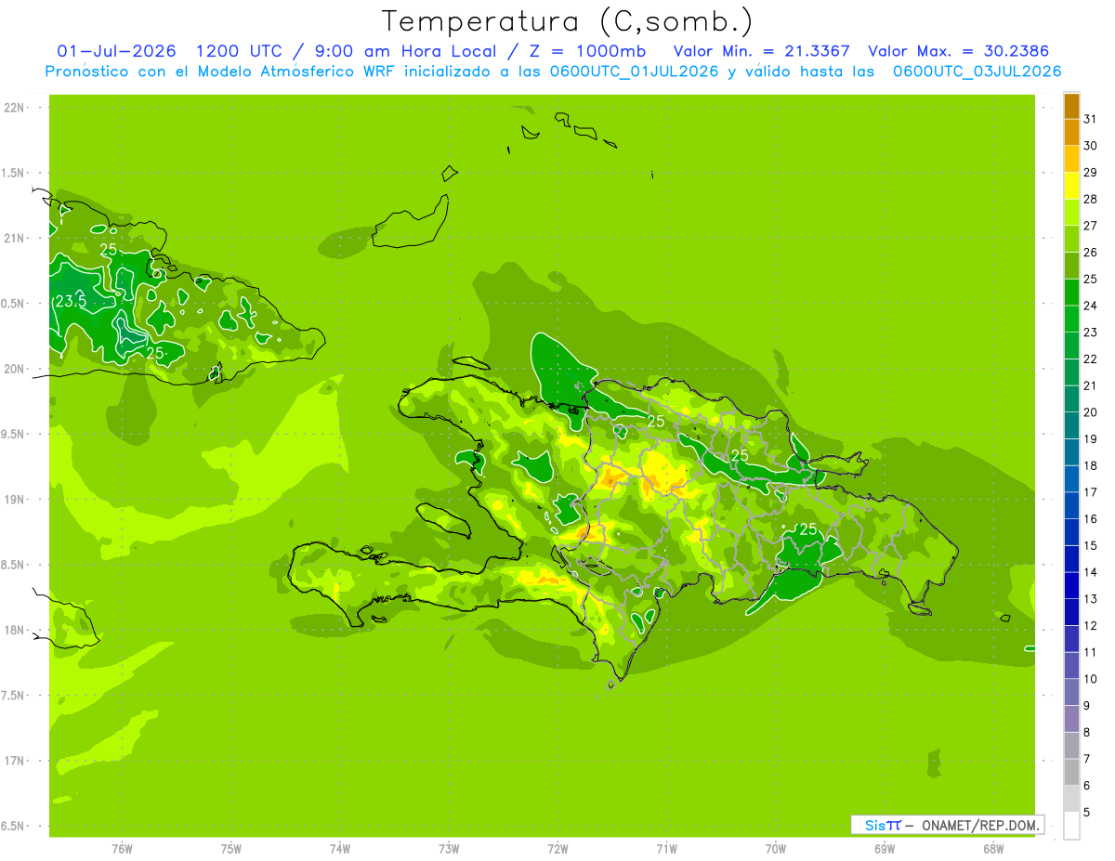Click the "SisTT" logo text
Image resolution: width=1115 pixels, height=861 pixels.
(883, 825)
